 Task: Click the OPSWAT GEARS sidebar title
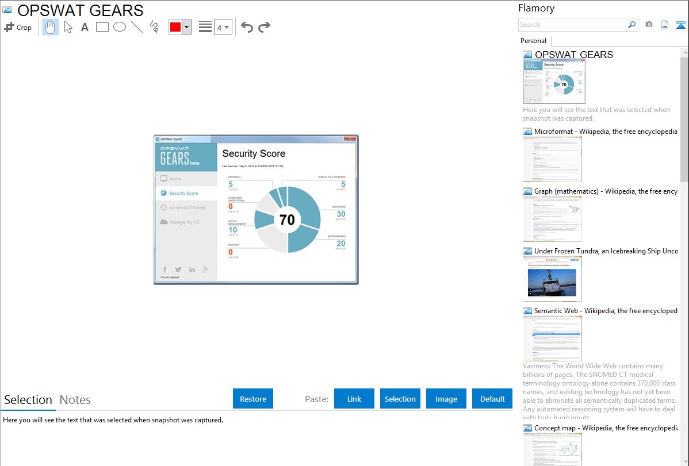[x=573, y=55]
